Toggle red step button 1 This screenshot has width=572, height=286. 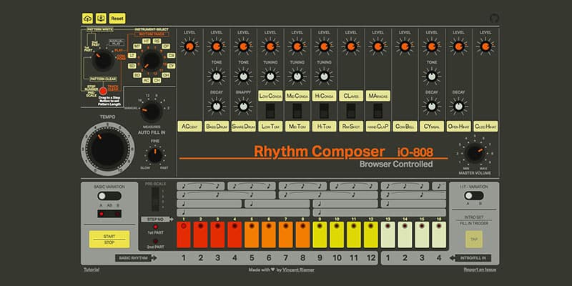pos(183,234)
